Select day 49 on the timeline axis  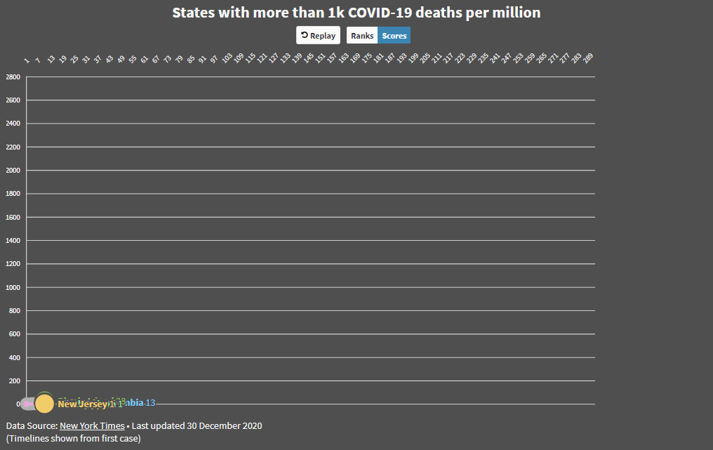(120, 60)
